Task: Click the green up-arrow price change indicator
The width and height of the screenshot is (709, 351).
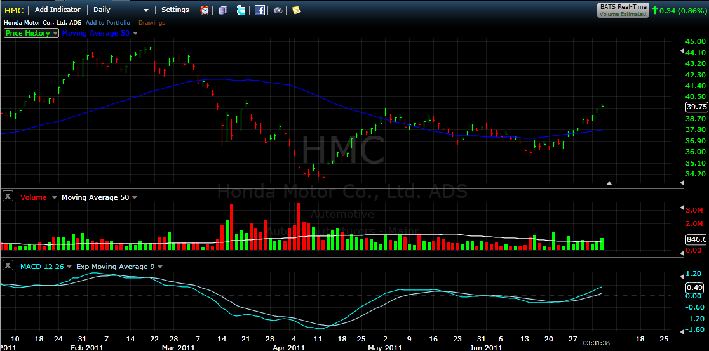Action: tap(654, 10)
